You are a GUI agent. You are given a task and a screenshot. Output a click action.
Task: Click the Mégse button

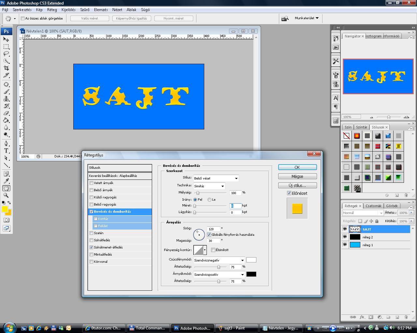click(x=297, y=176)
